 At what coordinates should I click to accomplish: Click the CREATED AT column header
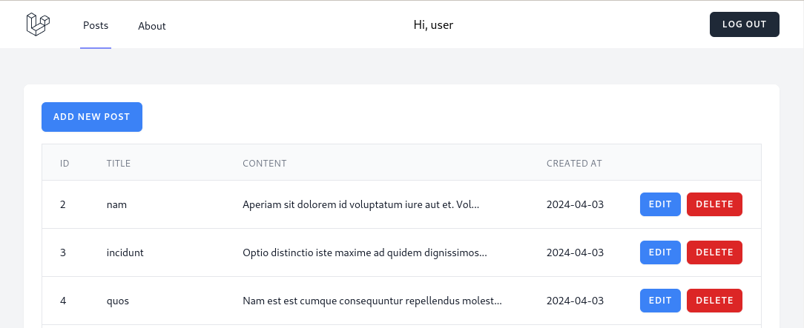pos(574,163)
